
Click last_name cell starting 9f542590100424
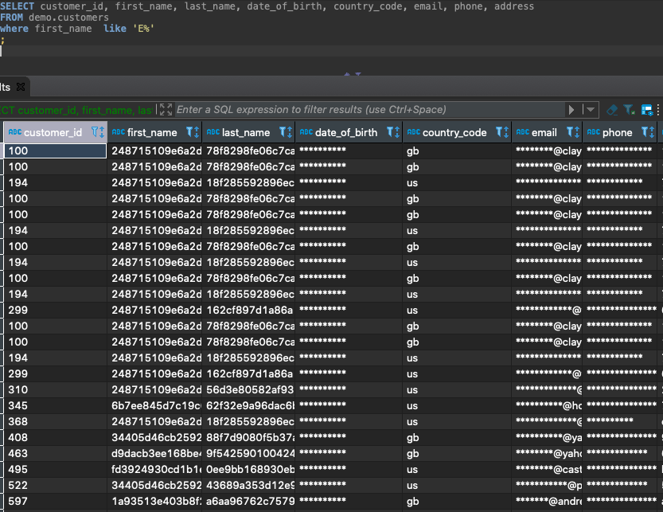(248, 454)
